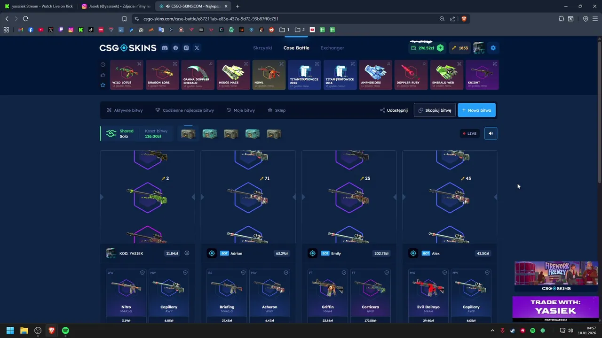Open the Acheron AWP item card
The width and height of the screenshot is (602, 338).
269,296
